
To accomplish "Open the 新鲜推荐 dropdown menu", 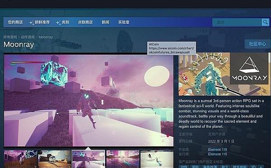I will 42,22.
